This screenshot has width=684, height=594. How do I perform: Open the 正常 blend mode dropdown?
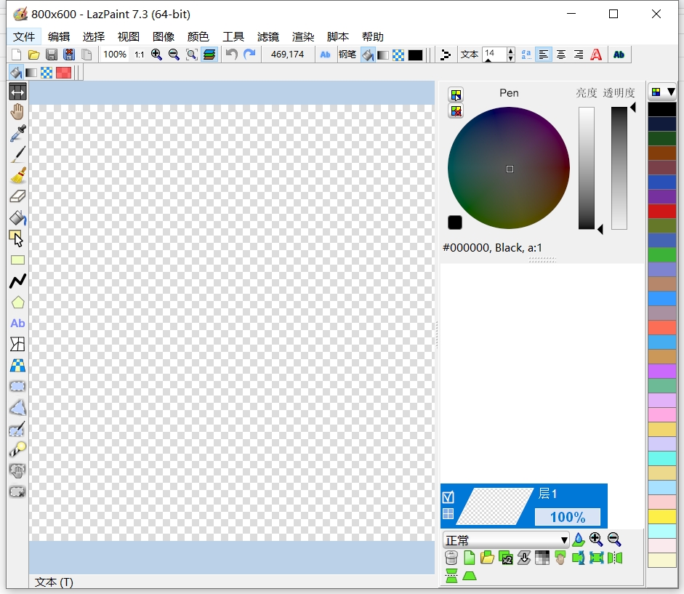click(506, 540)
